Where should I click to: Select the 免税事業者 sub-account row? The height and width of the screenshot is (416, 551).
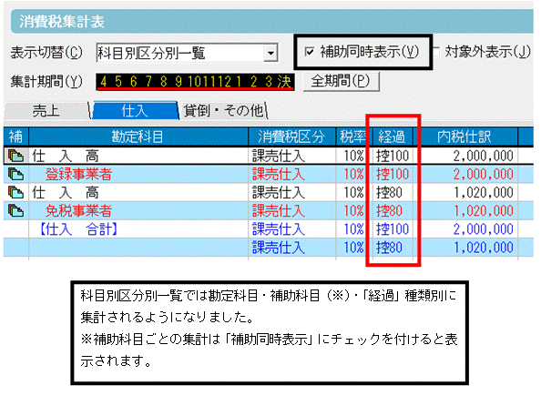pyautogui.click(x=269, y=211)
